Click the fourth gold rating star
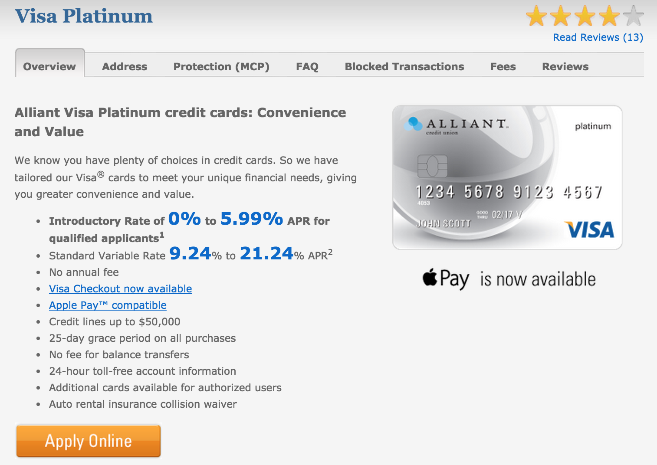This screenshot has height=465, width=657. (x=609, y=16)
